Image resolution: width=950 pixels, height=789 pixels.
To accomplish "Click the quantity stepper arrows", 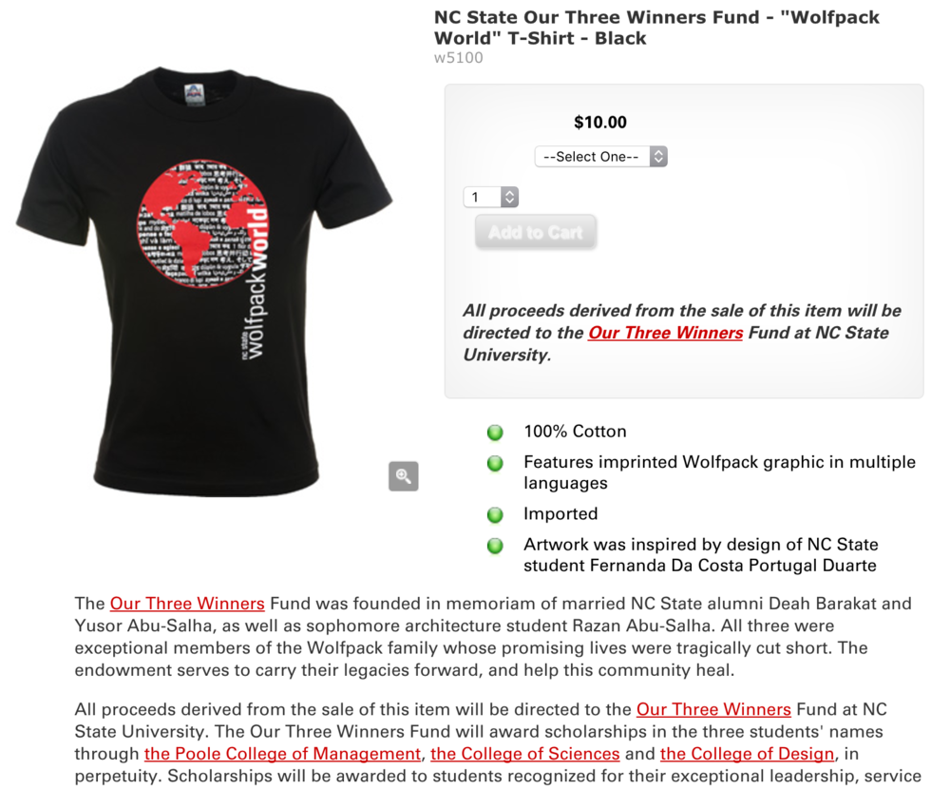I will pyautogui.click(x=509, y=197).
